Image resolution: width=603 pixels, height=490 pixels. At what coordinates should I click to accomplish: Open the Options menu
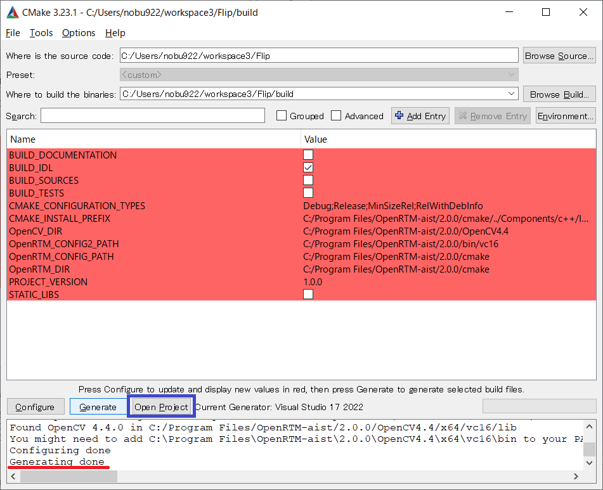coord(79,33)
